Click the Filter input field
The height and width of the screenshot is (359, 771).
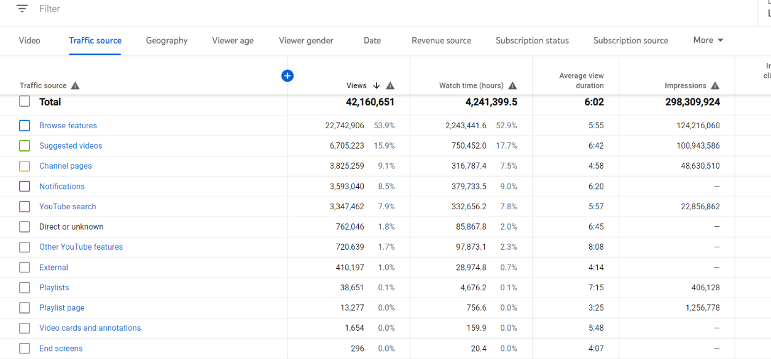click(123, 9)
